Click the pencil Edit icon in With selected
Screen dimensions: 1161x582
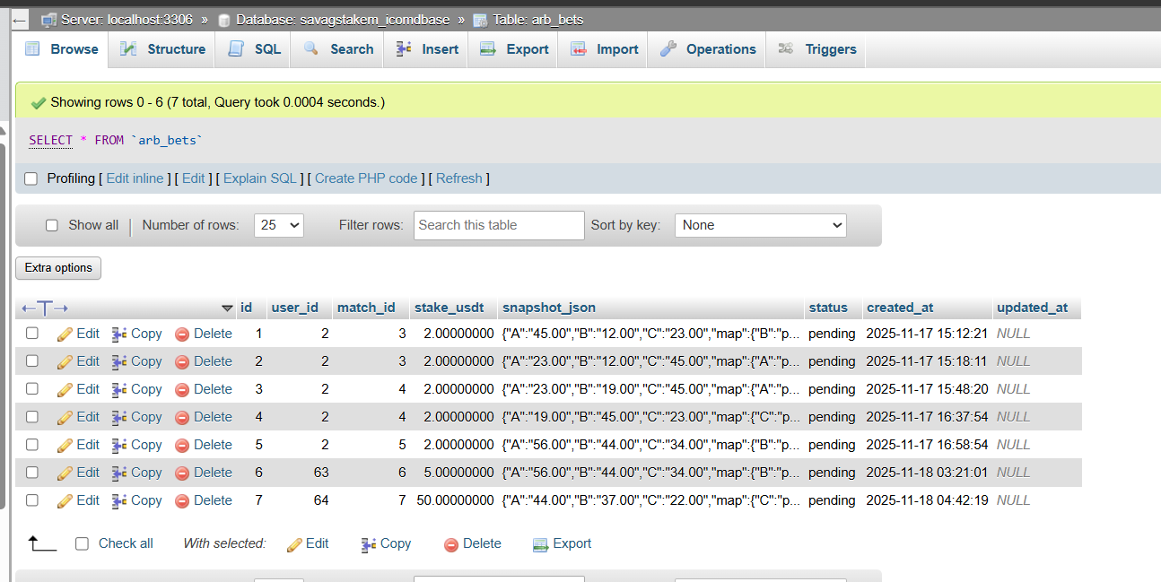[294, 544]
